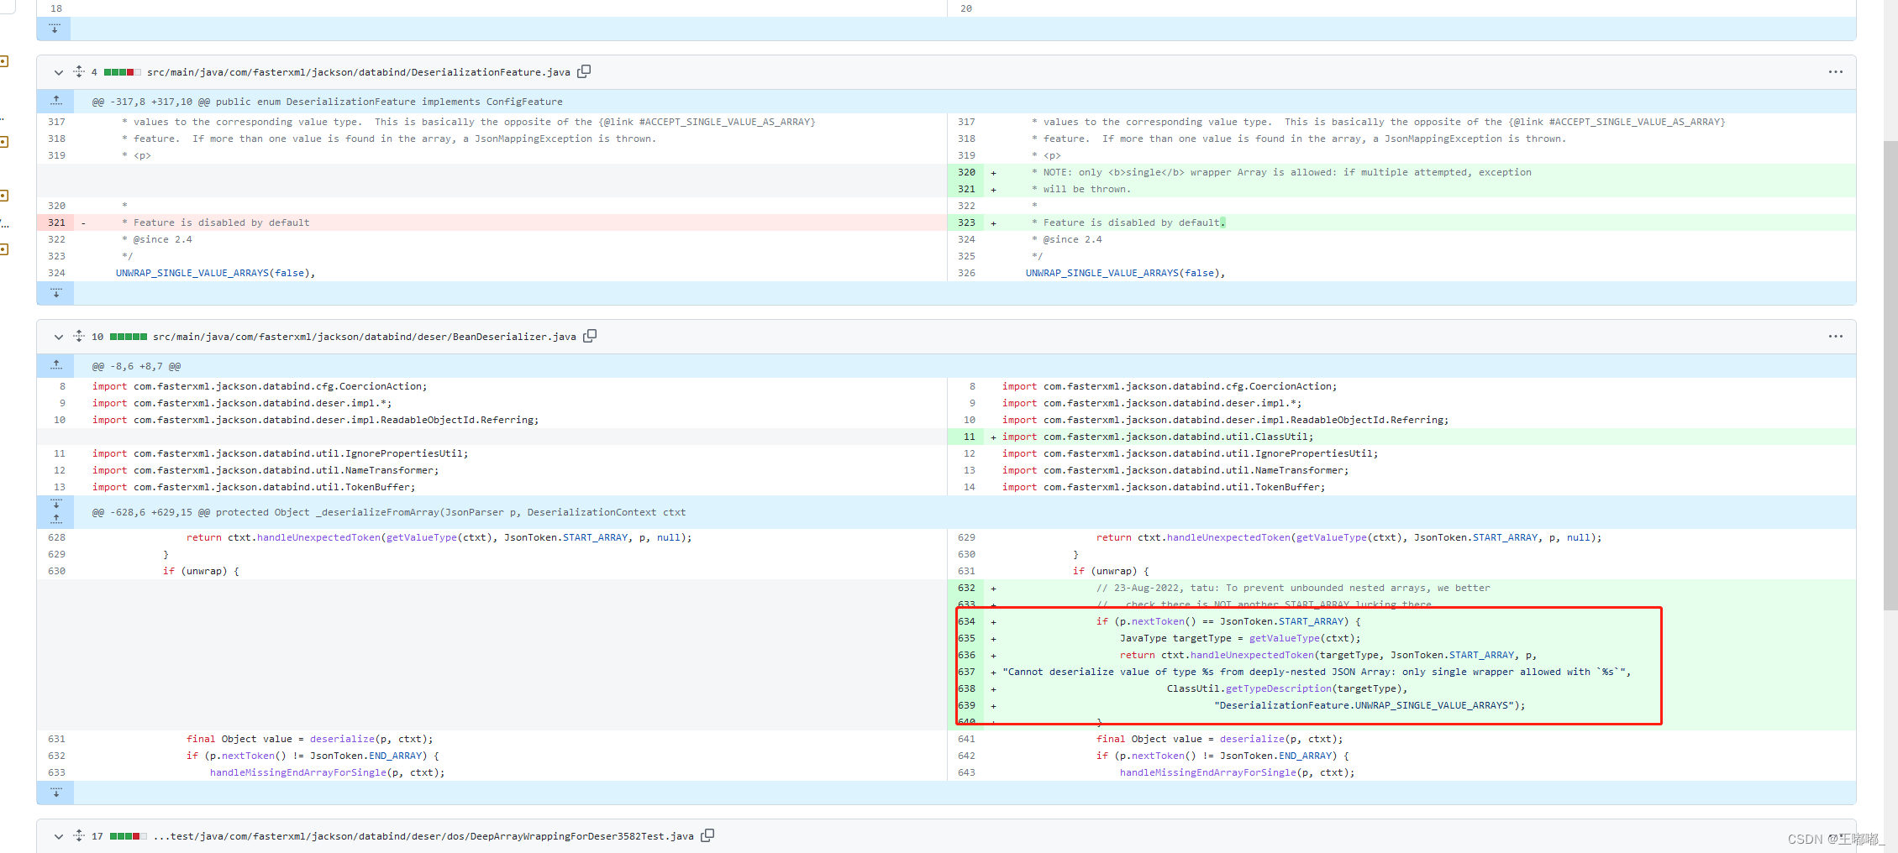Select added line number 634 on right
Image resolution: width=1898 pixels, height=853 pixels.
[x=966, y=622]
